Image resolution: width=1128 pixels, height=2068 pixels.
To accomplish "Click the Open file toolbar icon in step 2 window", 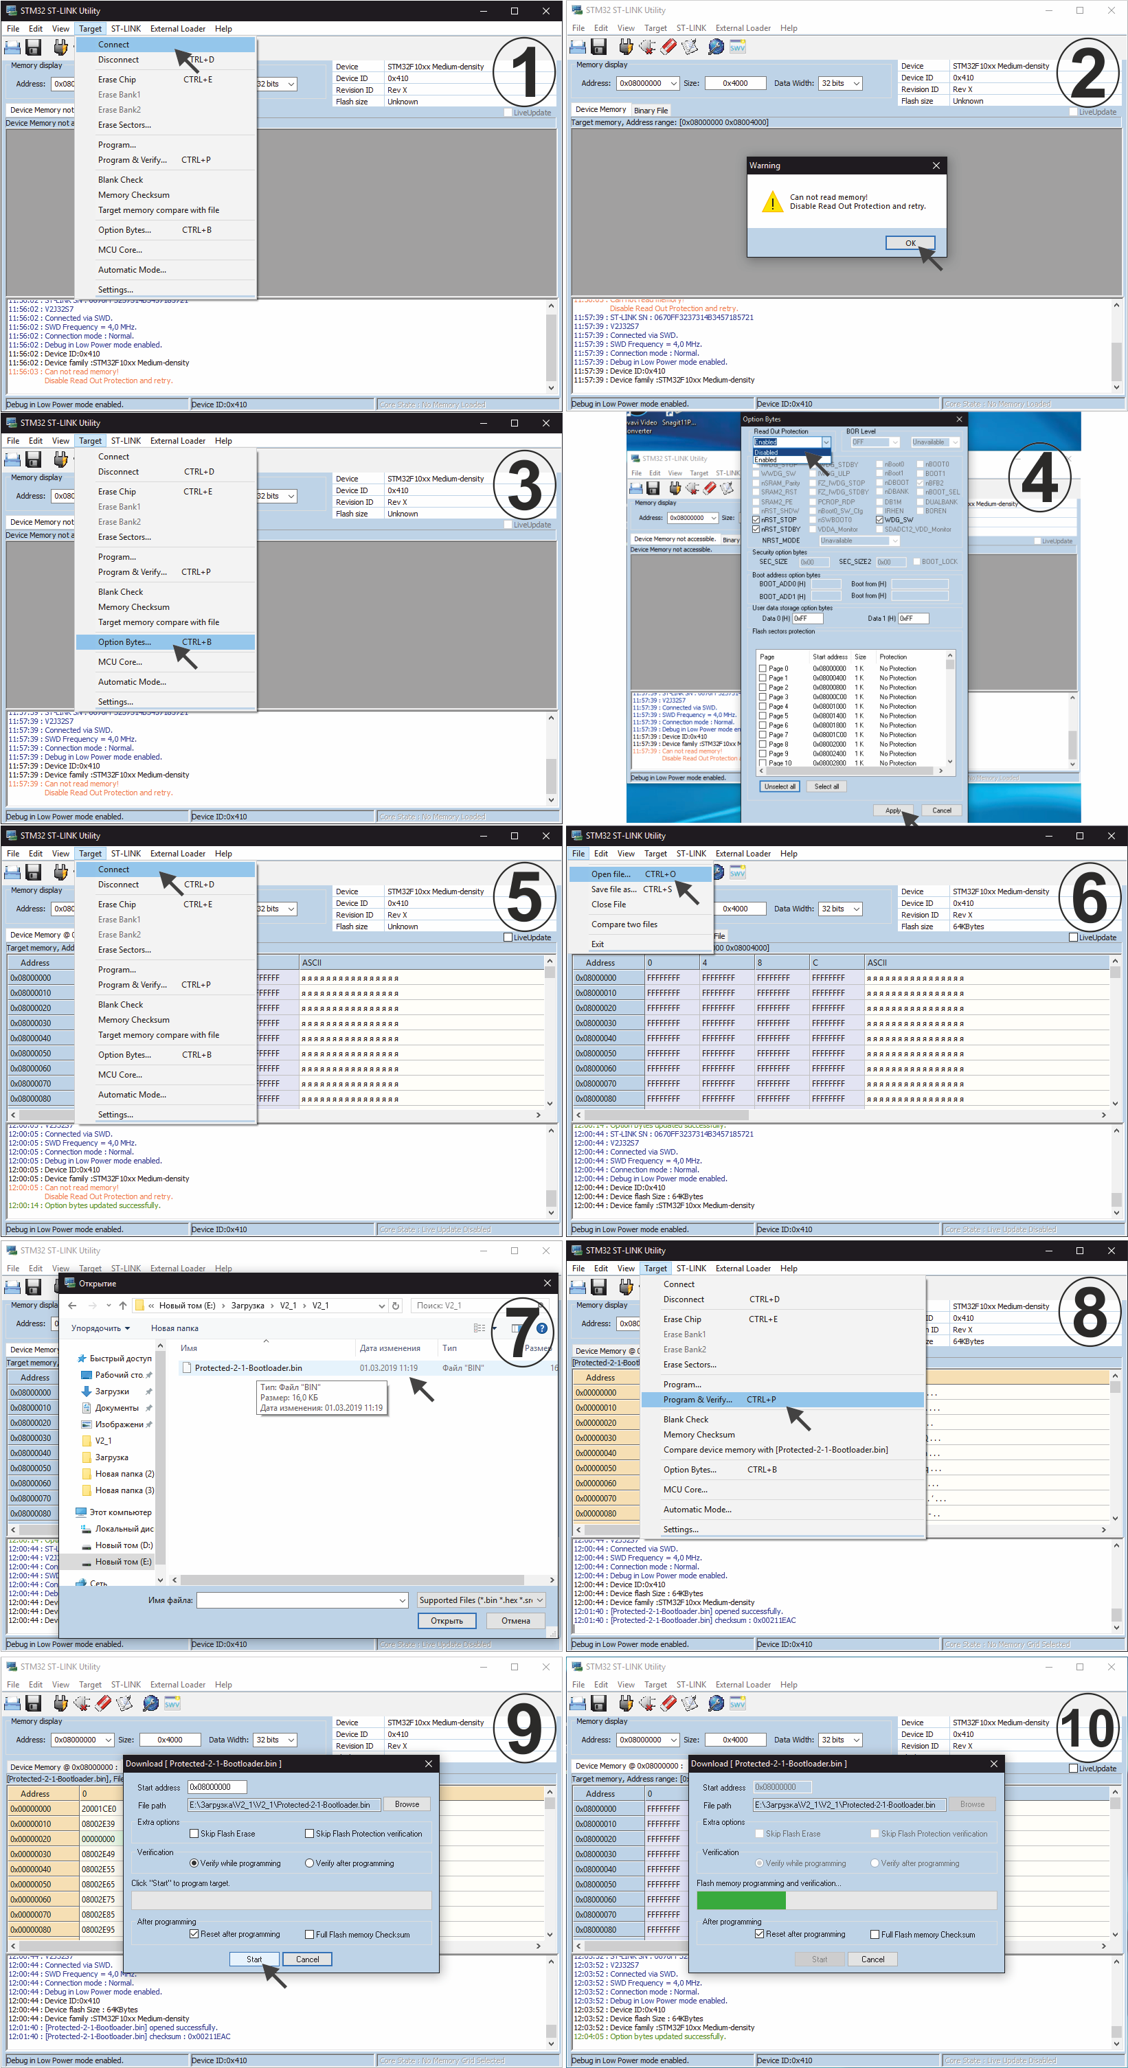I will [578, 47].
